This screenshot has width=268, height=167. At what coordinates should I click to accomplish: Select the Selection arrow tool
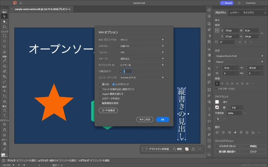pos(4,16)
